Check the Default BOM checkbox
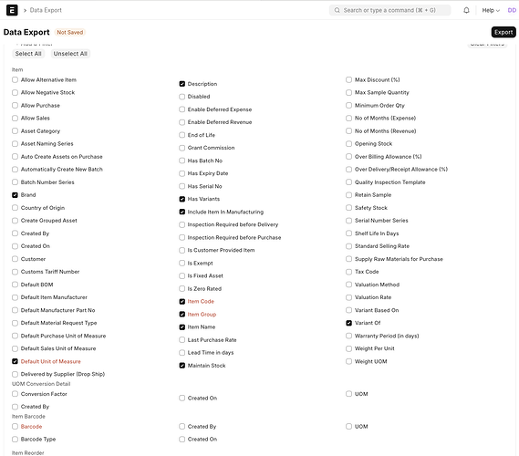Screen dimensions: 519x456 [x=15, y=285]
